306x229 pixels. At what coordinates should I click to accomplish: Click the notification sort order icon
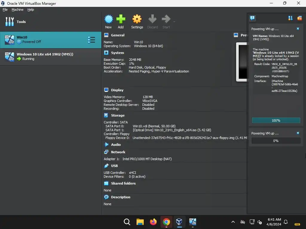290,18
